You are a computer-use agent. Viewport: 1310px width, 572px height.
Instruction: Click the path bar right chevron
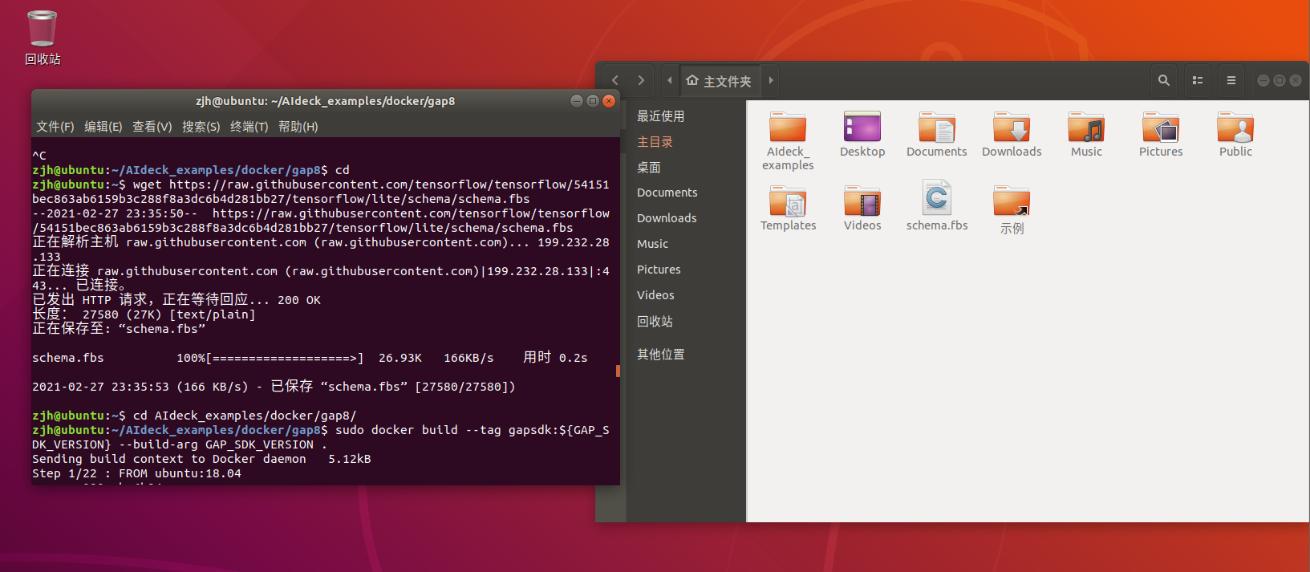pyautogui.click(x=771, y=80)
